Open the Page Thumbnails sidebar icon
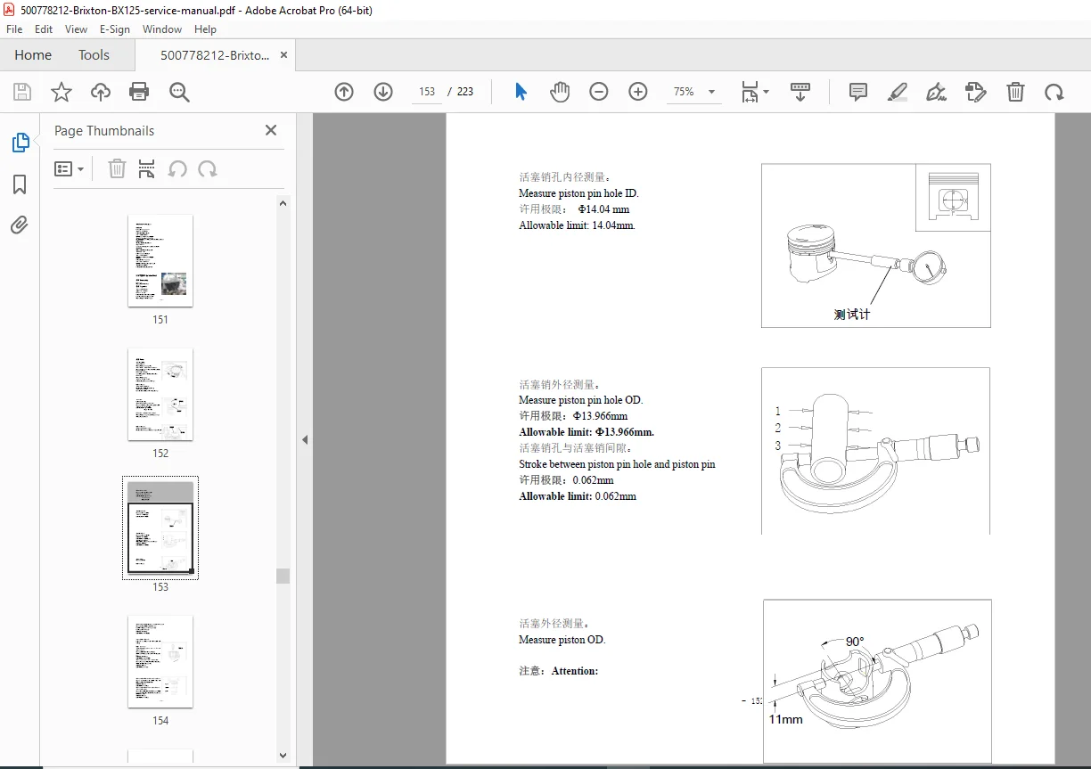Viewport: 1091px width, 769px height. [20, 143]
